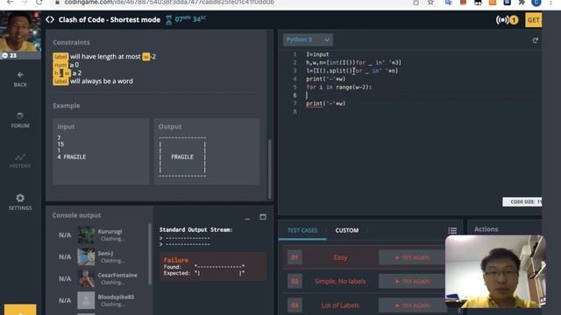Screen dimensions: 561x315
Task: Click the Actions panel heading
Action: (x=486, y=229)
